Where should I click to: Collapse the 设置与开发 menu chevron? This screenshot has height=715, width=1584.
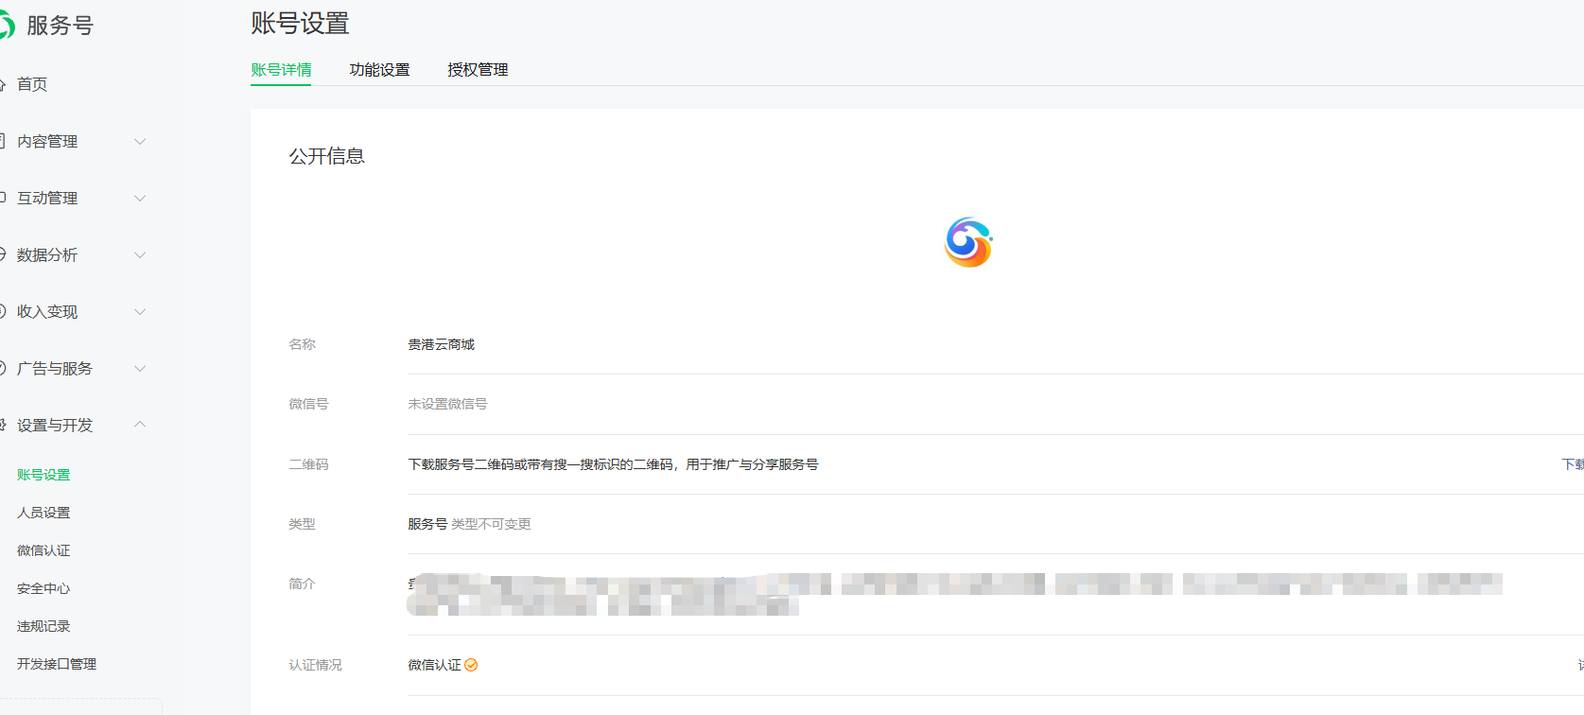coord(140,425)
